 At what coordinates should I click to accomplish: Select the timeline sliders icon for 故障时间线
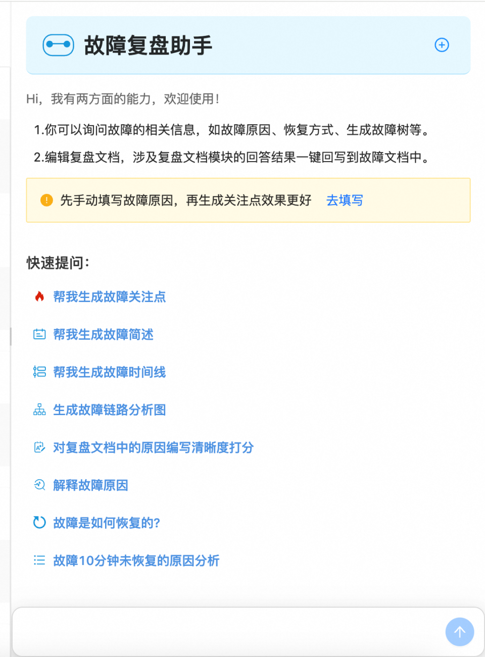39,372
